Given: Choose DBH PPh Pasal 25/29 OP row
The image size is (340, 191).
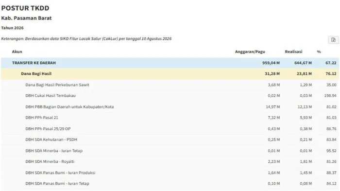Looking at the screenshot, I should (170, 129).
